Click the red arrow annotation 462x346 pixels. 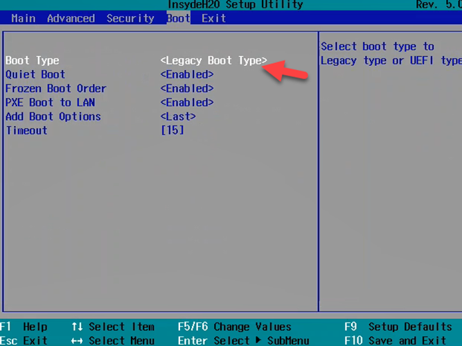point(284,69)
